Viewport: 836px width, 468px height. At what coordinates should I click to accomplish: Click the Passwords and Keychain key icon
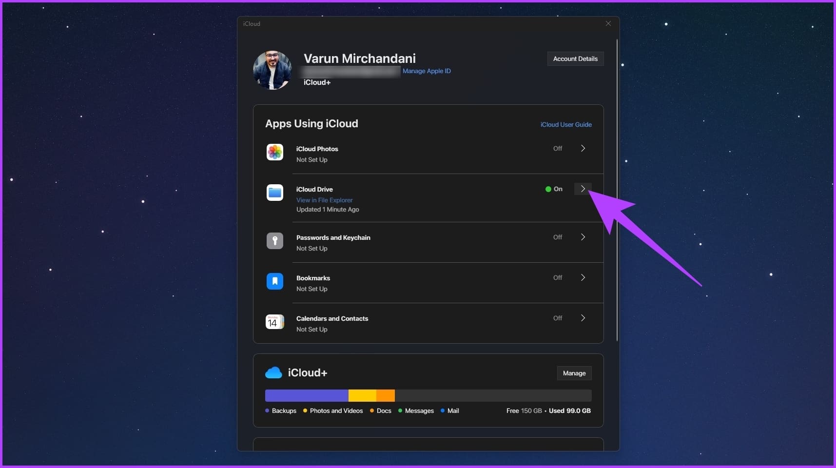point(275,241)
